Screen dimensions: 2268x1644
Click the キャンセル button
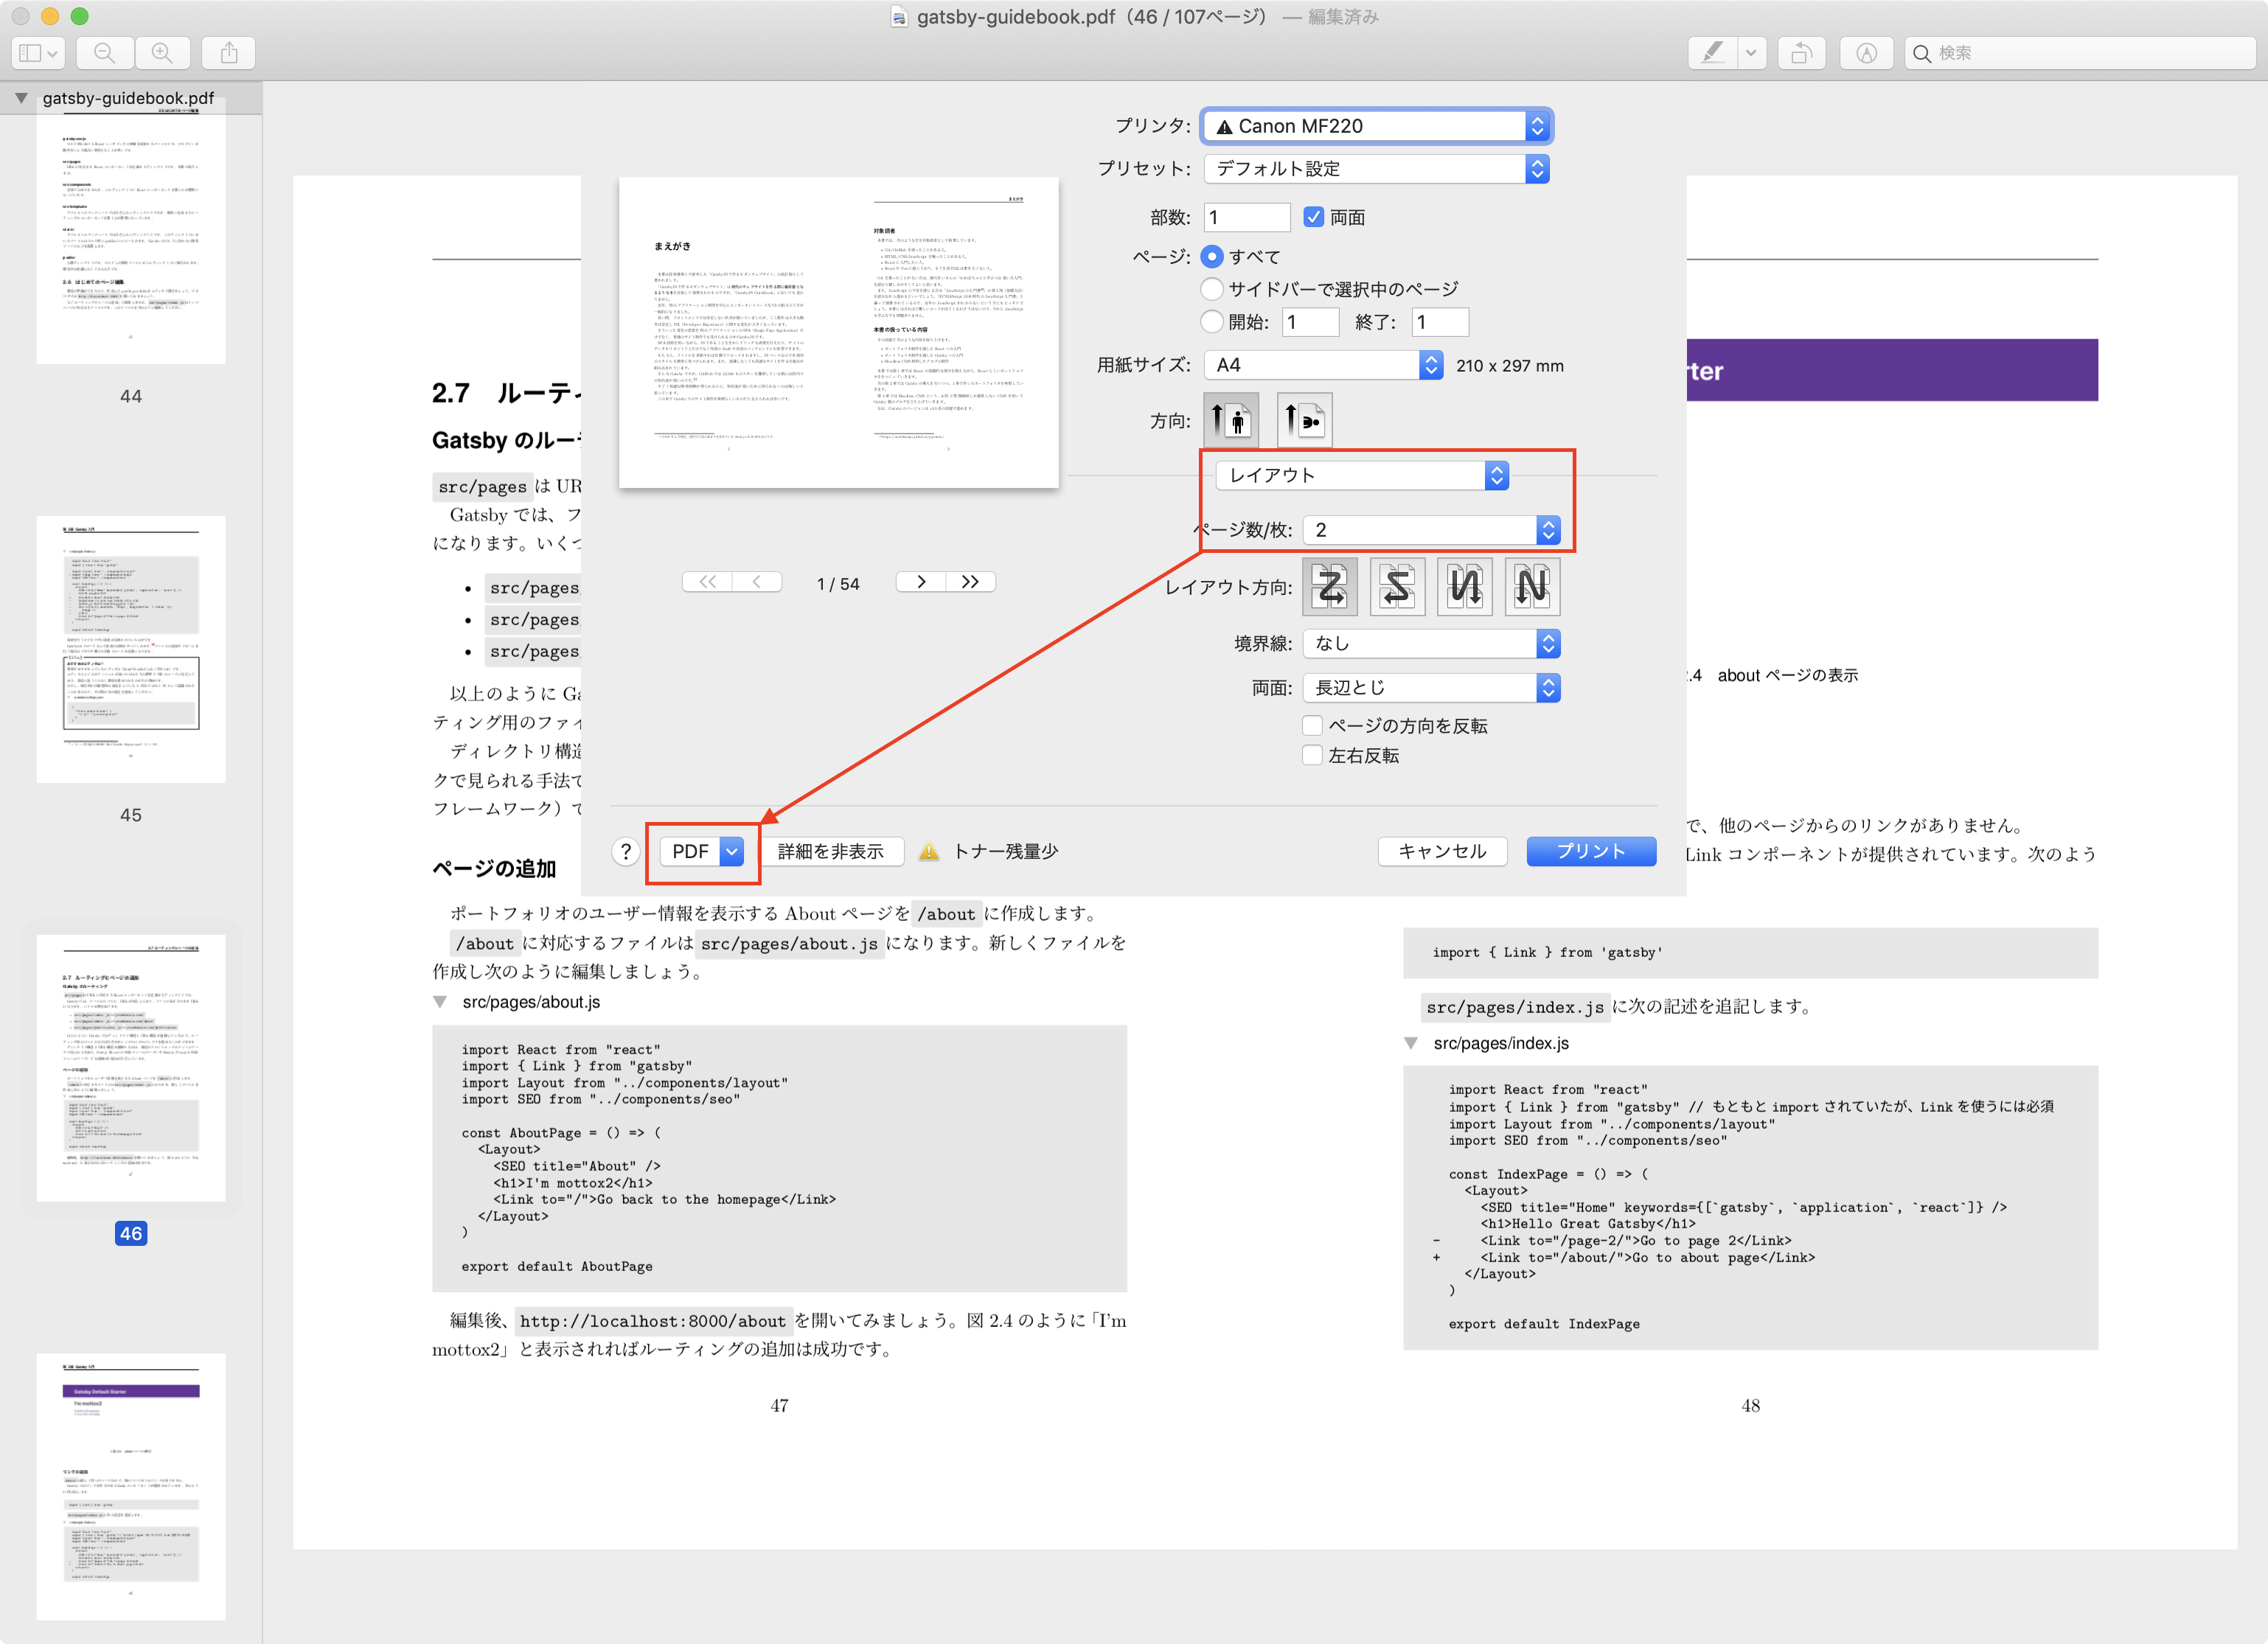tap(1442, 851)
